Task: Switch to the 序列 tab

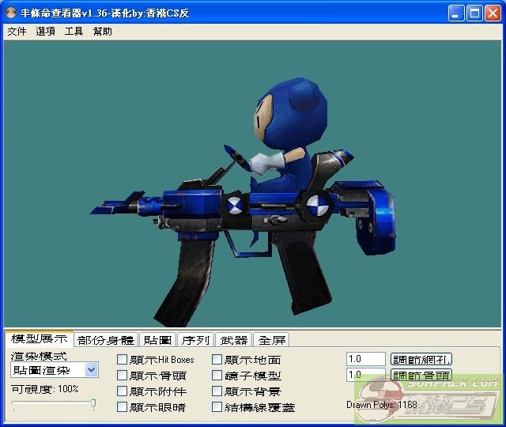Action: click(195, 340)
